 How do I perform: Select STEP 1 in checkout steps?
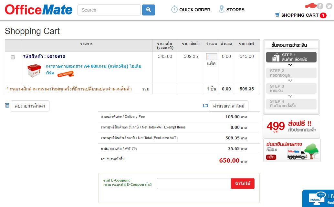(x=291, y=57)
